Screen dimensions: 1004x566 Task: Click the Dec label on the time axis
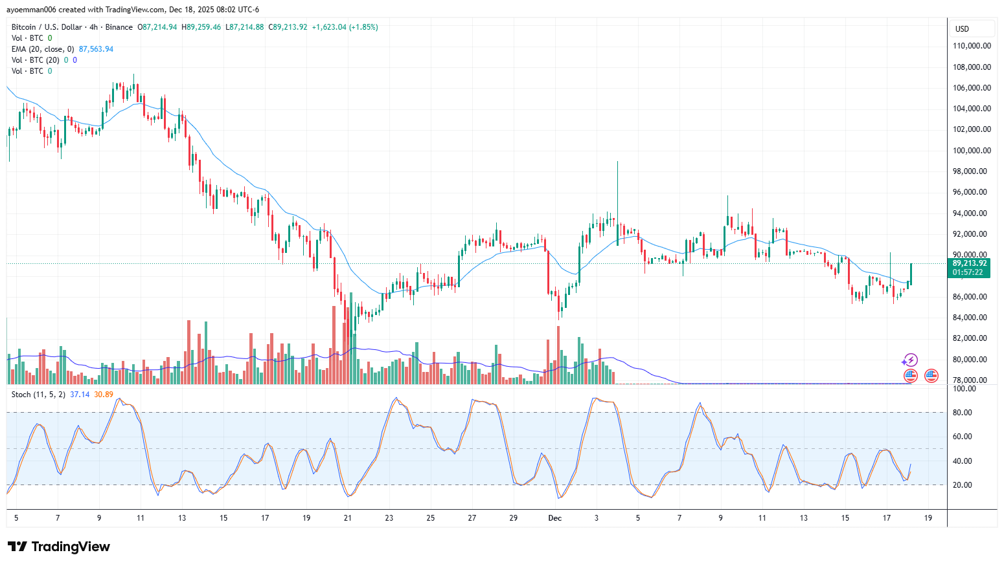click(554, 518)
